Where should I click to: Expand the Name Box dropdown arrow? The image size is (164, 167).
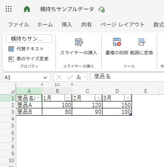(x=45, y=78)
